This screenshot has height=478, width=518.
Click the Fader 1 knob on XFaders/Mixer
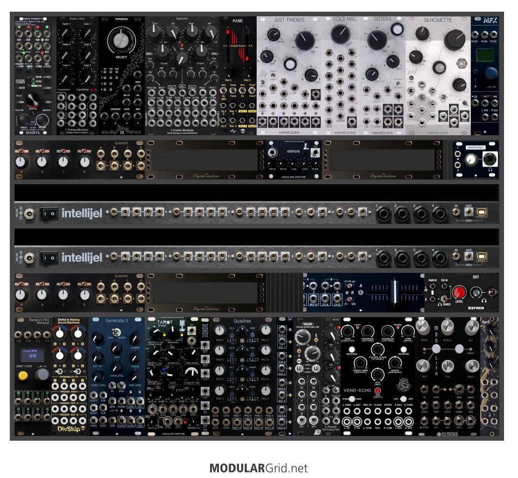point(67,33)
